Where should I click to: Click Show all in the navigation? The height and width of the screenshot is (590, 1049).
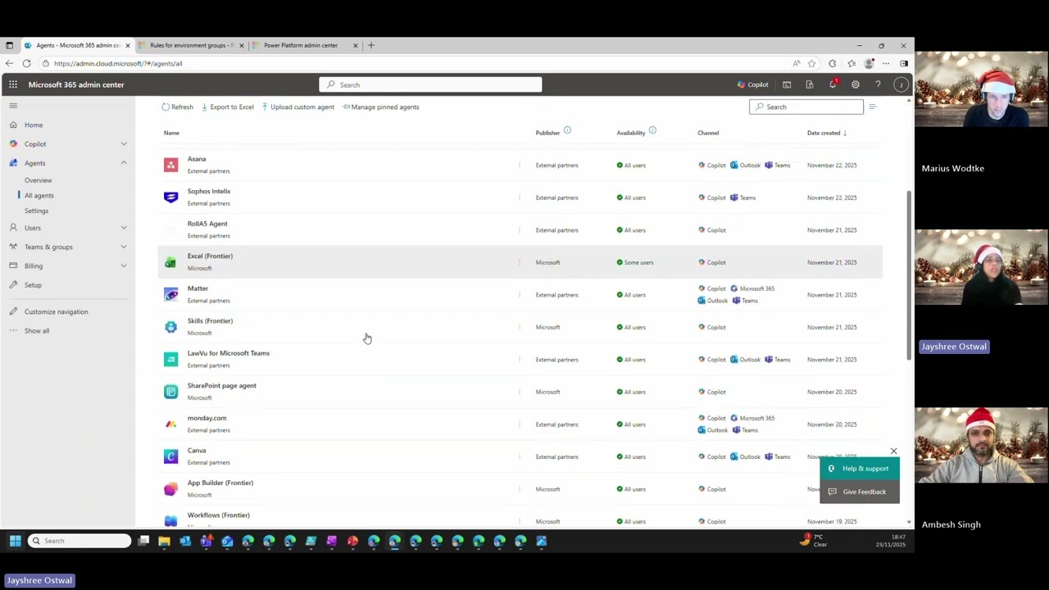(37, 330)
